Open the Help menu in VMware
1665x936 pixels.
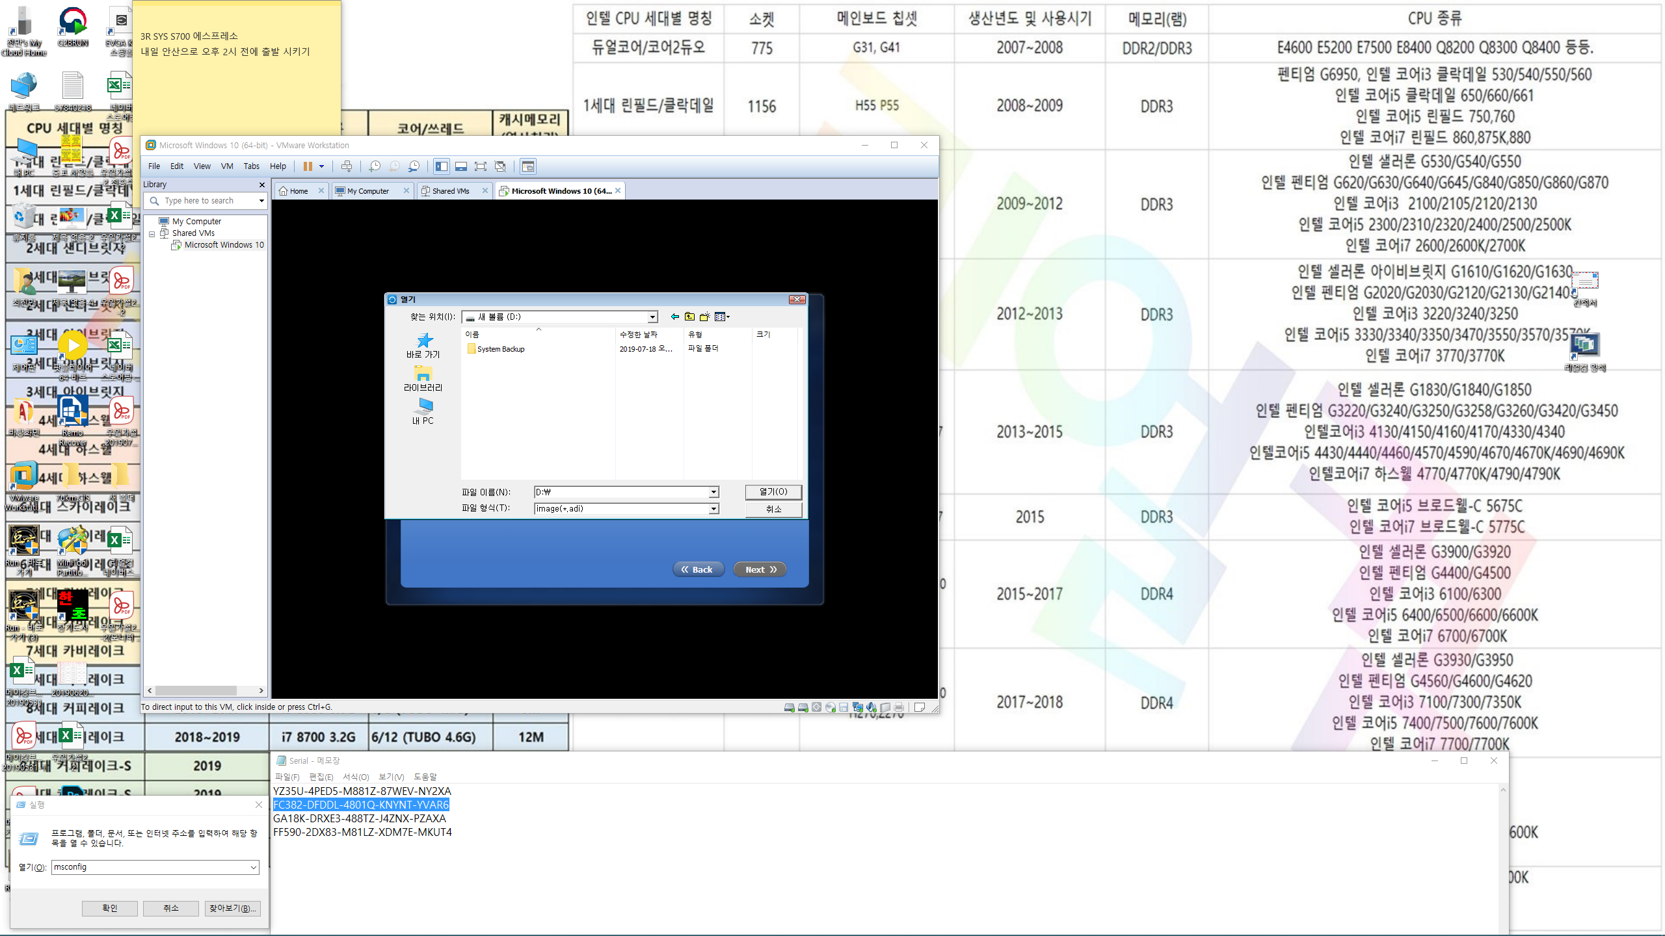click(278, 166)
